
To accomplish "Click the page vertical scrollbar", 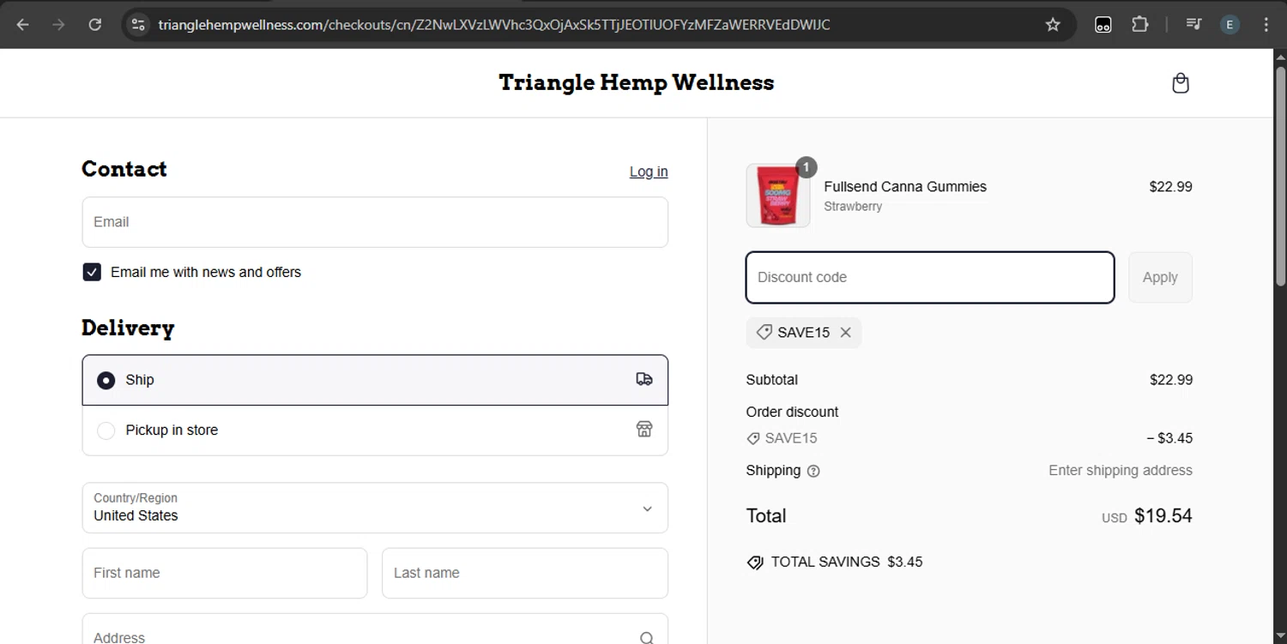I will pyautogui.click(x=1280, y=176).
